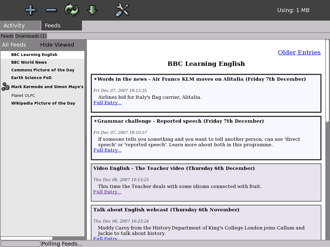330x247 pixels.
Task: Click the minus icon to remove feed
Action: (x=51, y=10)
